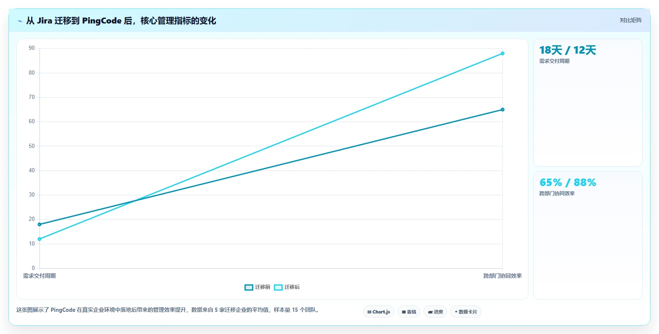This screenshot has width=659, height=334.
Task: Click the y-axis label 0
Action: point(33,268)
